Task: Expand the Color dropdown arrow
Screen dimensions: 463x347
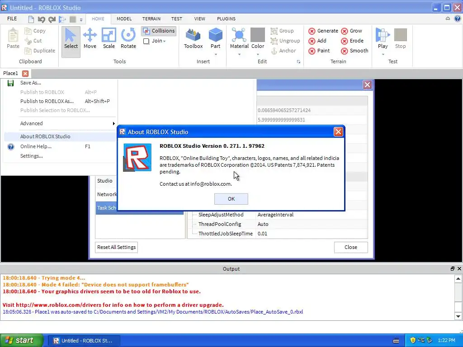Action: tap(258, 54)
